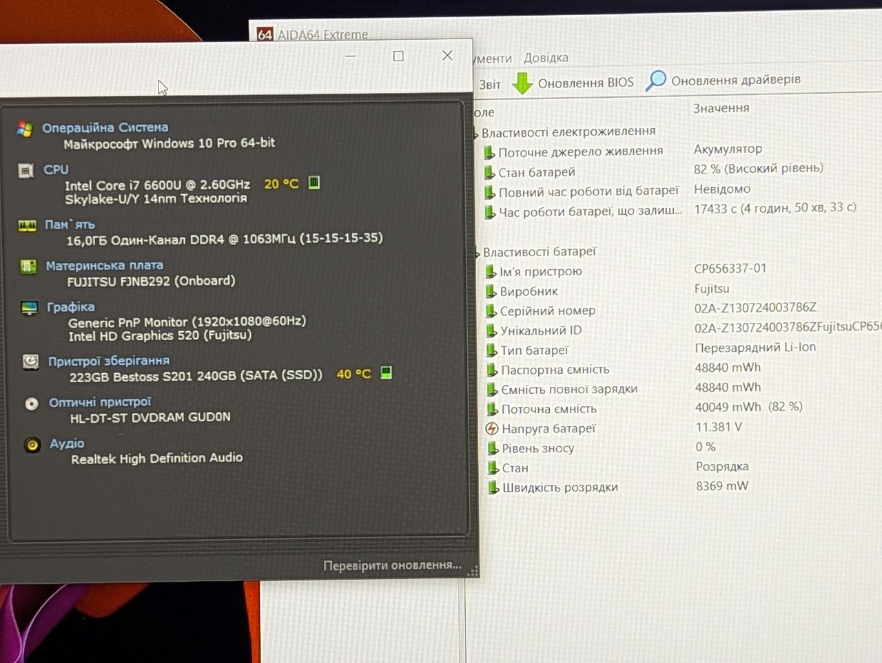Toggle the green CPU temperature indicator
Viewport: 882px width, 663px height.
314,182
